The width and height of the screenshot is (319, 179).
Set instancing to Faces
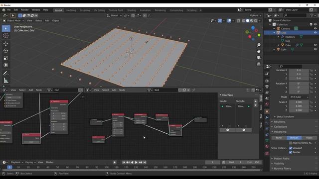coord(309,138)
